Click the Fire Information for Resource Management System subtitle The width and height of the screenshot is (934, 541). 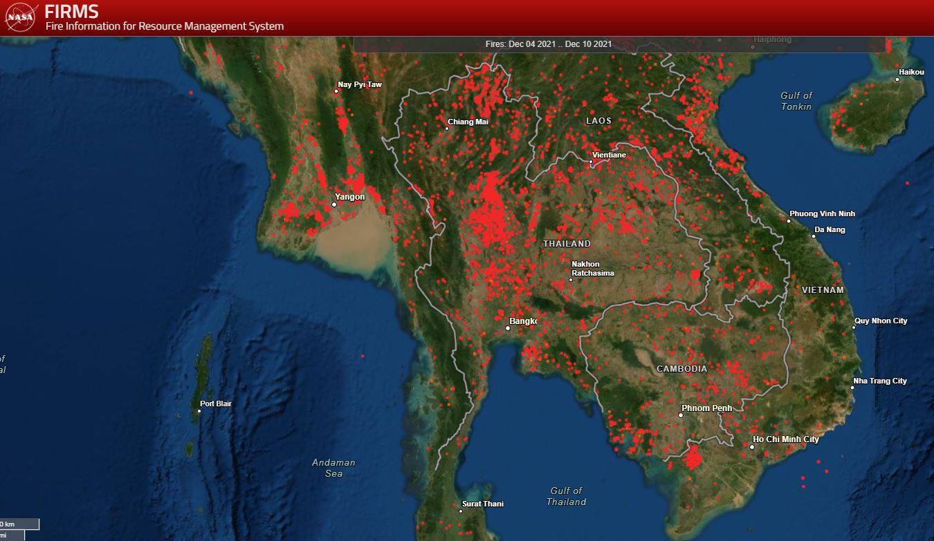(165, 26)
